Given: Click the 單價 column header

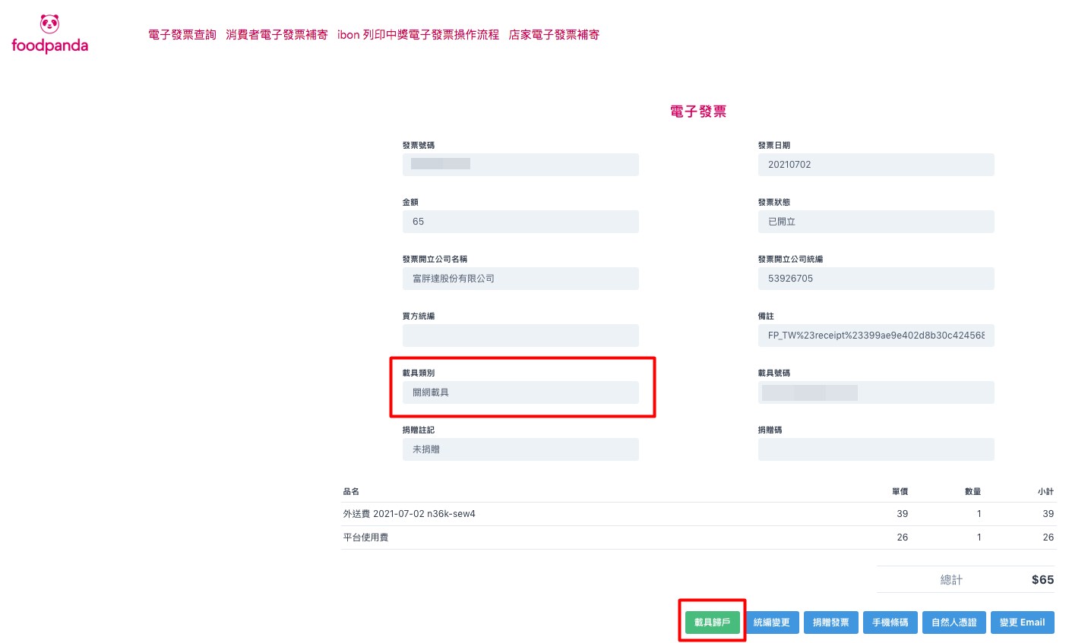Looking at the screenshot, I should pos(900,492).
